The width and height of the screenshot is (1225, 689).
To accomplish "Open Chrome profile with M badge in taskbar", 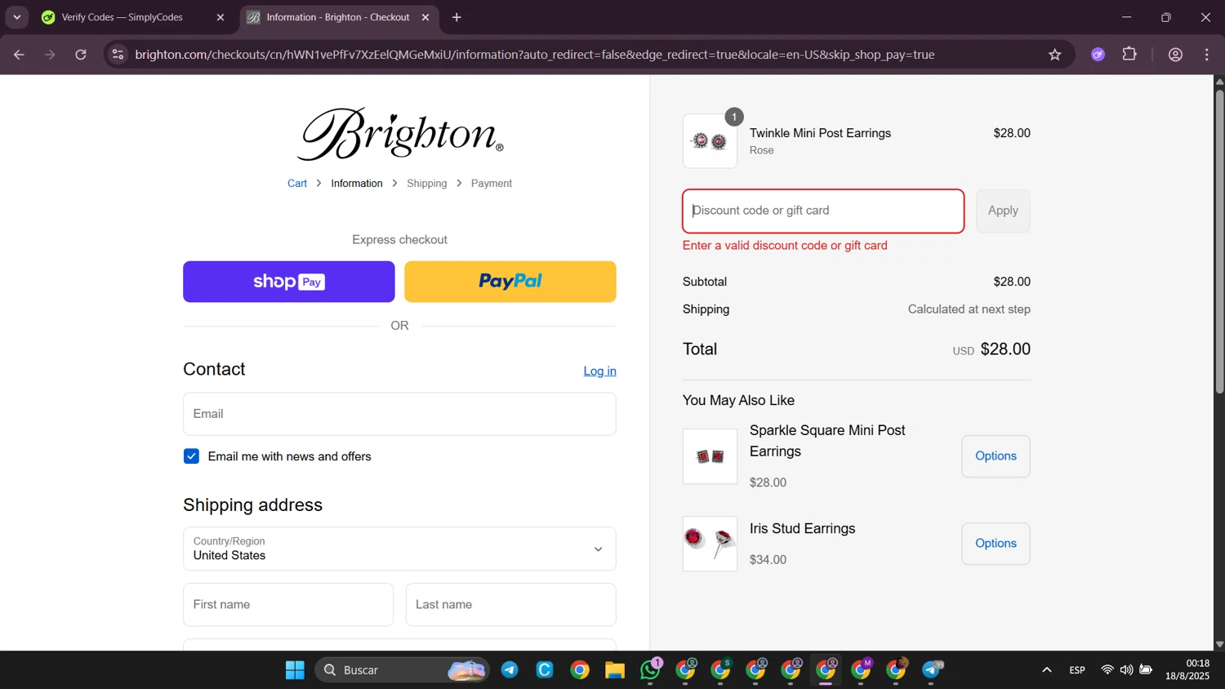I will (x=862, y=670).
